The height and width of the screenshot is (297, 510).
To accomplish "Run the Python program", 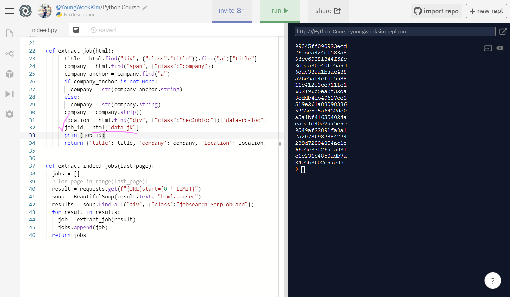I will 280,11.
